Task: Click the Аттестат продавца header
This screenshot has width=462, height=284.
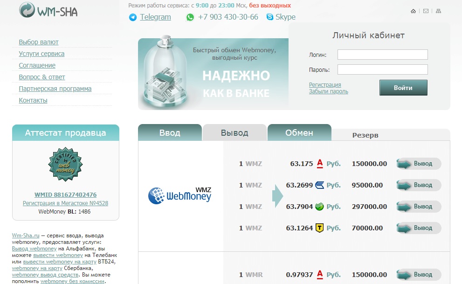Action: point(65,132)
